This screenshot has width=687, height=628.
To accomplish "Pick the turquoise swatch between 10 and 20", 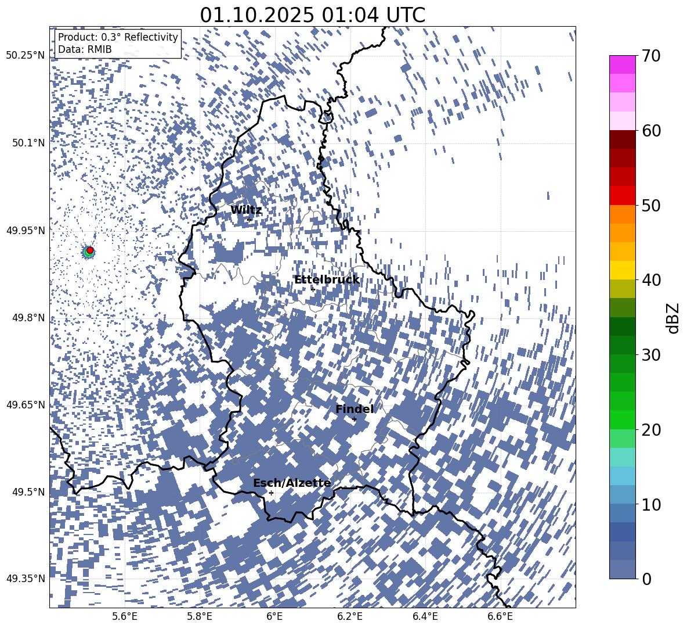I will click(623, 457).
